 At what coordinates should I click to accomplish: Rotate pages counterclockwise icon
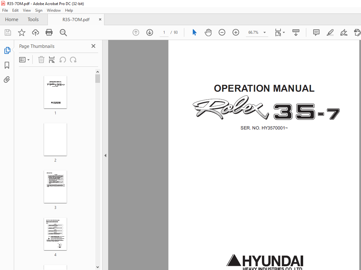pyautogui.click(x=63, y=60)
